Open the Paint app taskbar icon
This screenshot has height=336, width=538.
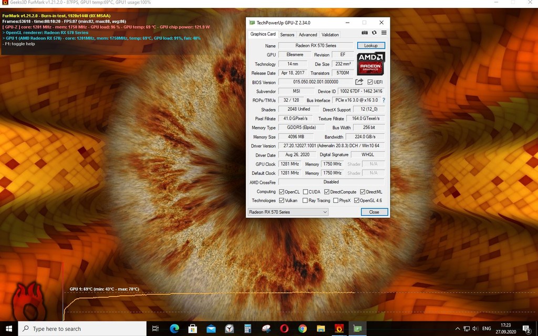(x=266, y=329)
